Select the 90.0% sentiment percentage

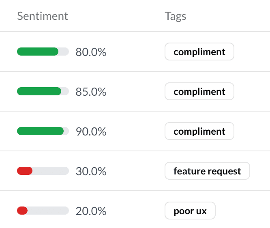click(x=91, y=131)
